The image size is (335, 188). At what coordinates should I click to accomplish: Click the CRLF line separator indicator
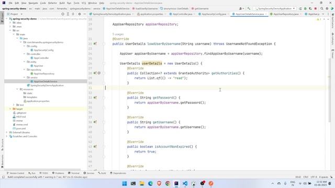pyautogui.click(x=306, y=177)
